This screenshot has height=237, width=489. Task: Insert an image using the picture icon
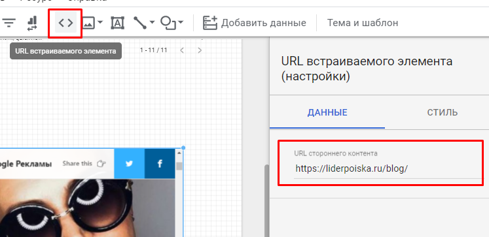point(89,24)
